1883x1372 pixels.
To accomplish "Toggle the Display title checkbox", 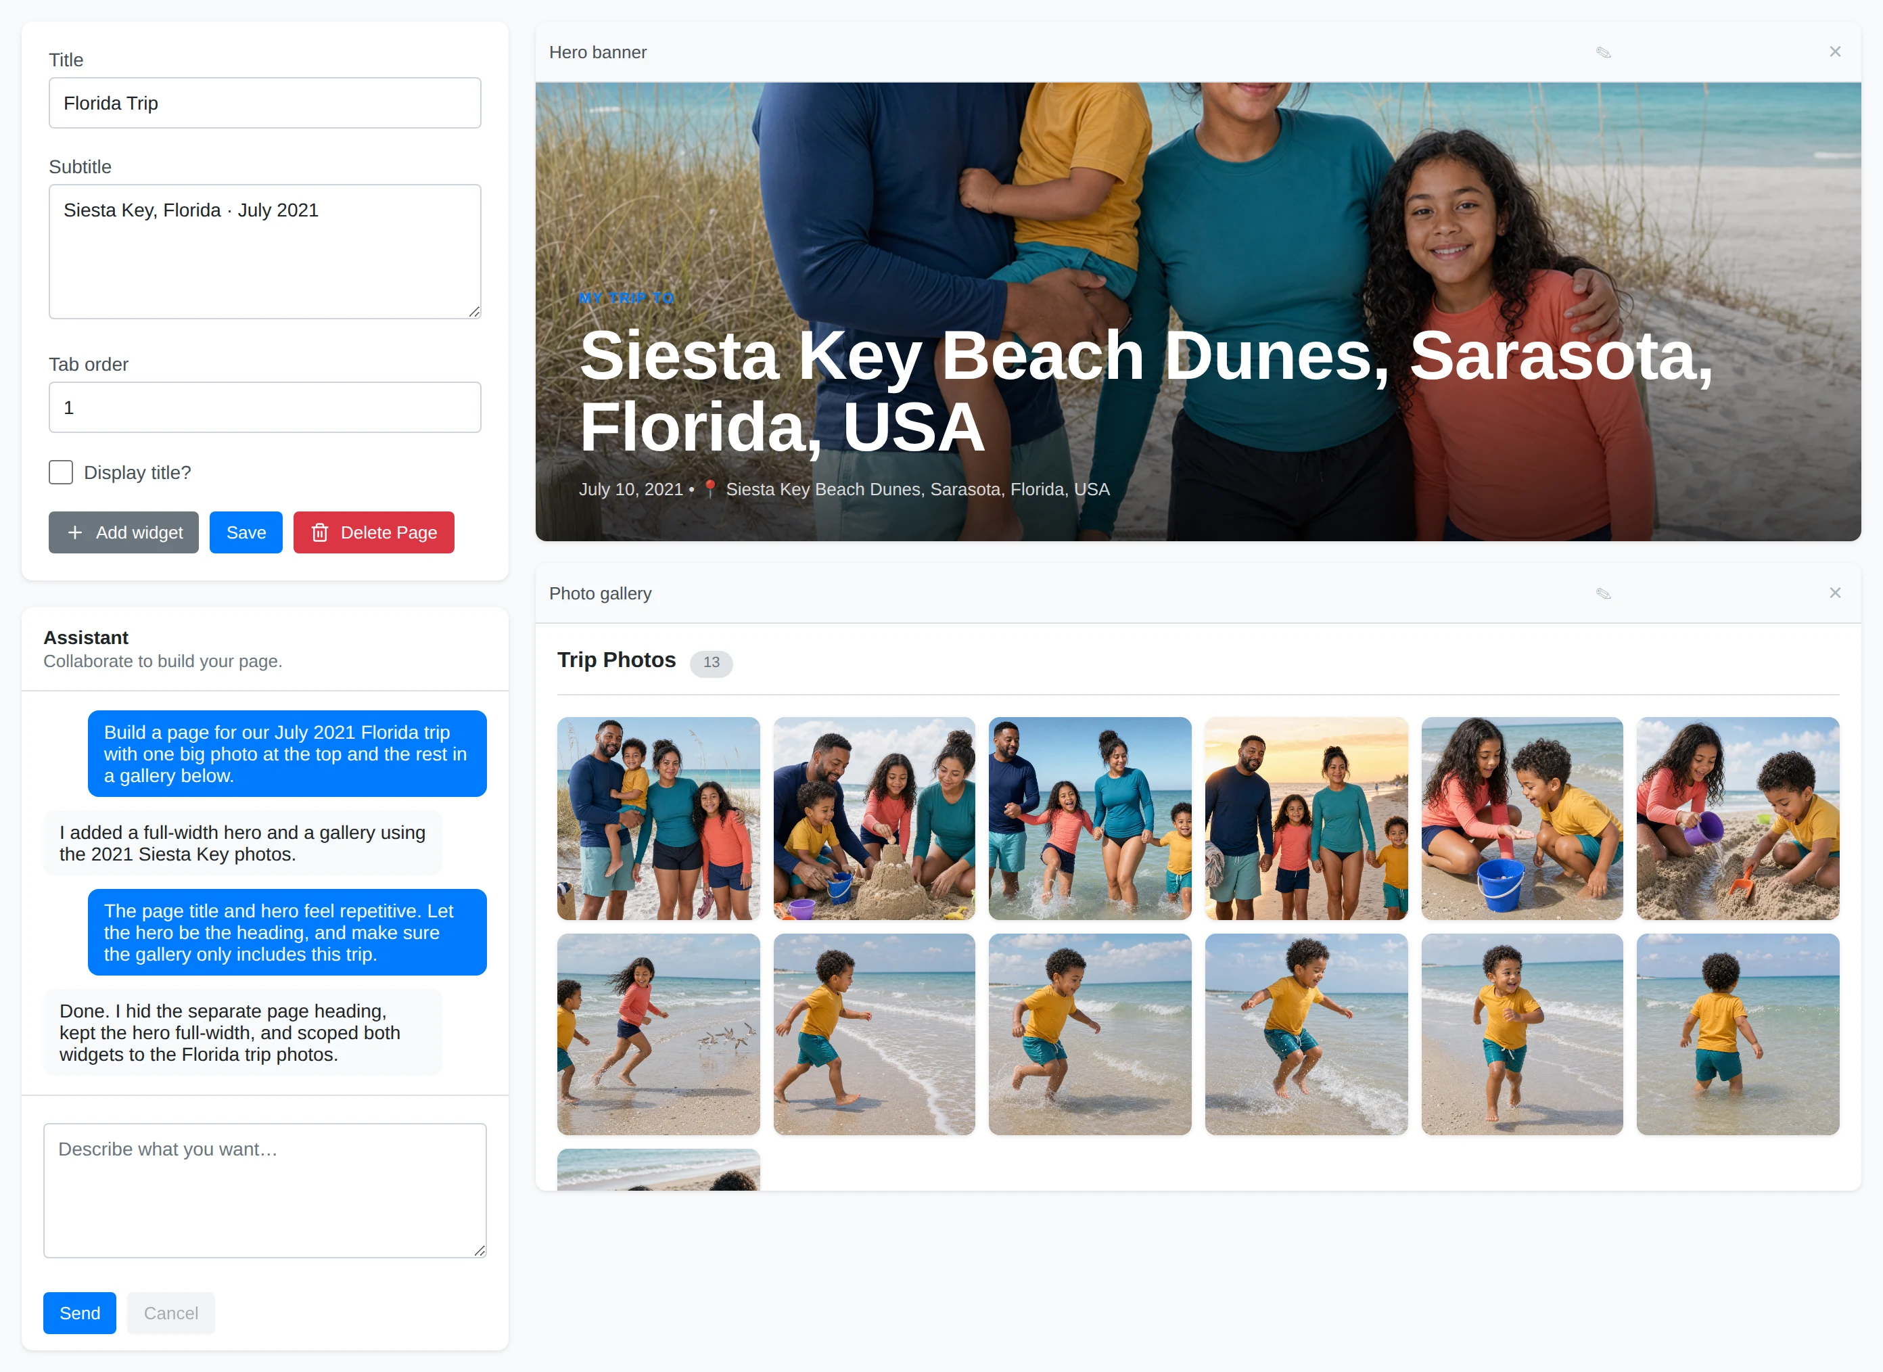I will click(61, 473).
